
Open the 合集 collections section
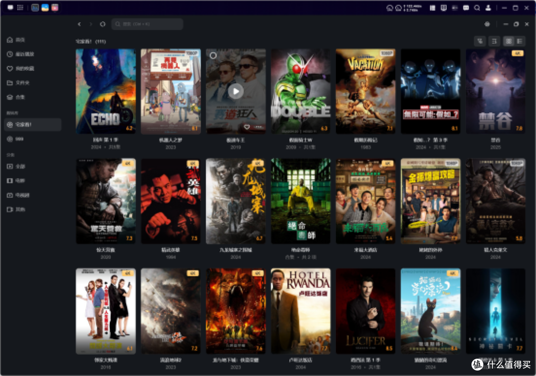32,97
